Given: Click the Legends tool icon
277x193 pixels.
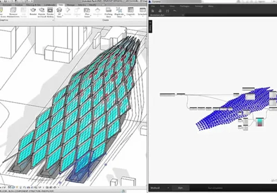Looking at the screenshot, I should click(131, 10).
